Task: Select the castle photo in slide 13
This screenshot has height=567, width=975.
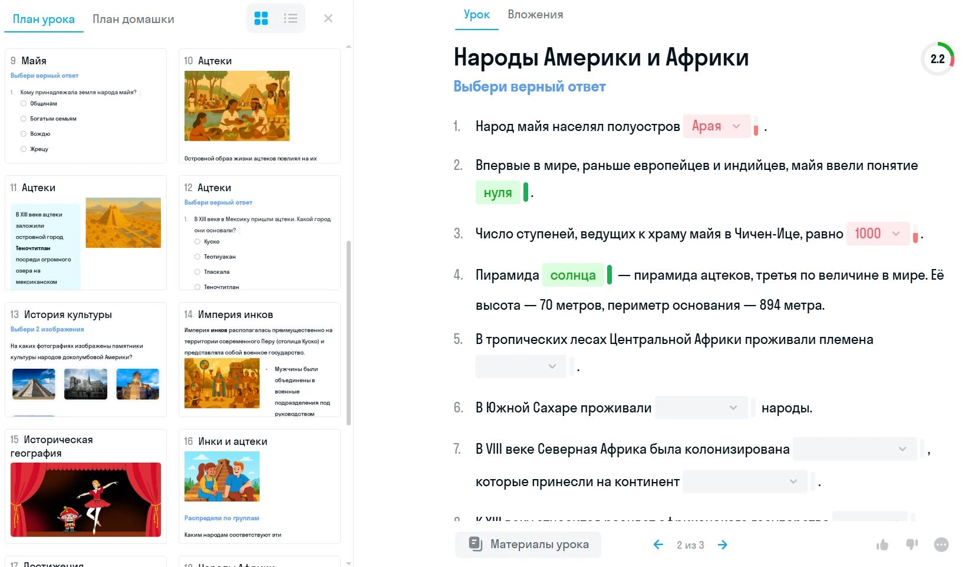Action: pyautogui.click(x=137, y=384)
